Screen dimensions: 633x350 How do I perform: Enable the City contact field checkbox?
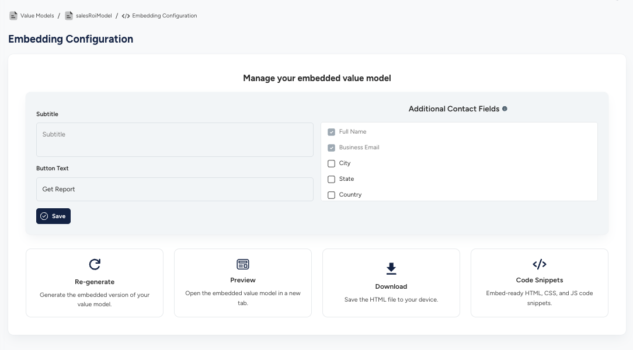pyautogui.click(x=332, y=163)
